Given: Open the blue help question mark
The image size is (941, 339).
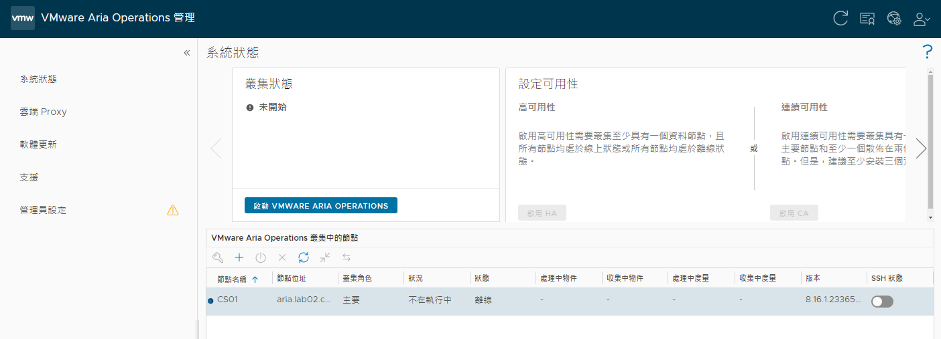Looking at the screenshot, I should click(x=928, y=51).
